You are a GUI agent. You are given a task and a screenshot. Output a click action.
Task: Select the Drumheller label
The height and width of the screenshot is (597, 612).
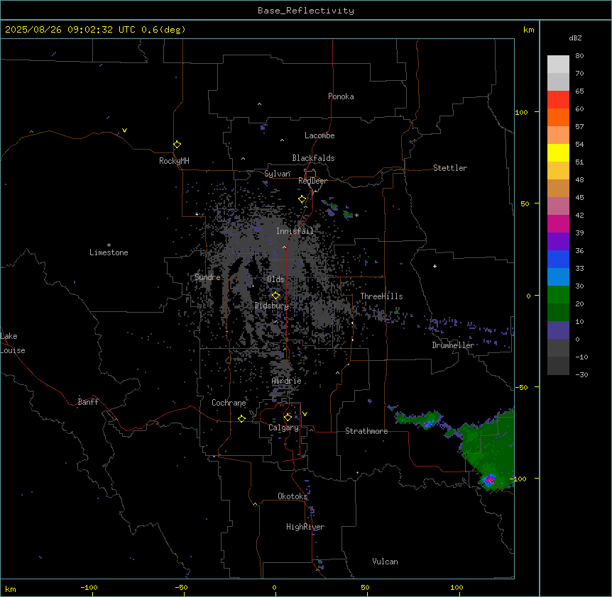pyautogui.click(x=453, y=345)
